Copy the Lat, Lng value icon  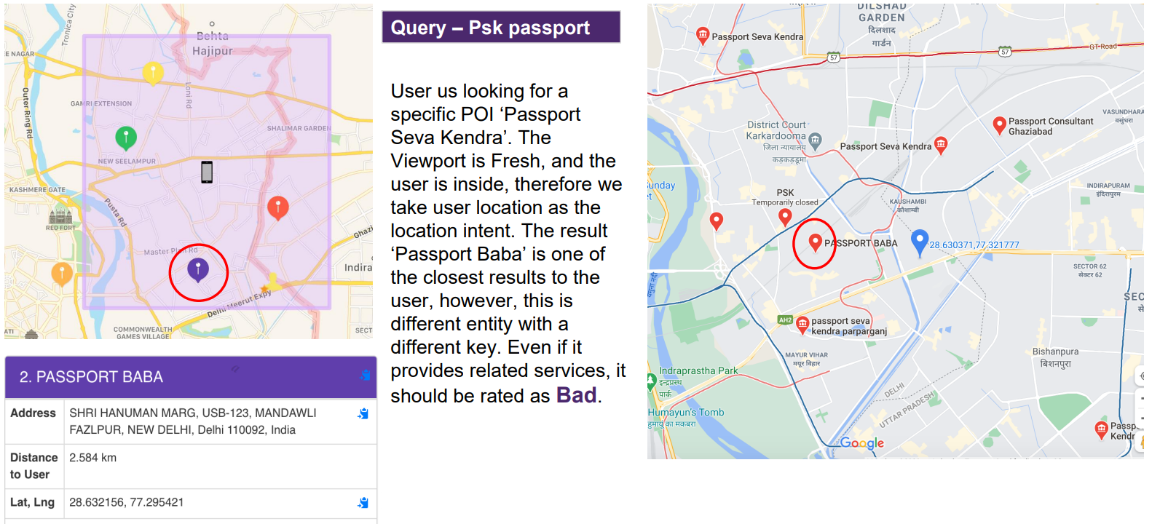tap(363, 502)
